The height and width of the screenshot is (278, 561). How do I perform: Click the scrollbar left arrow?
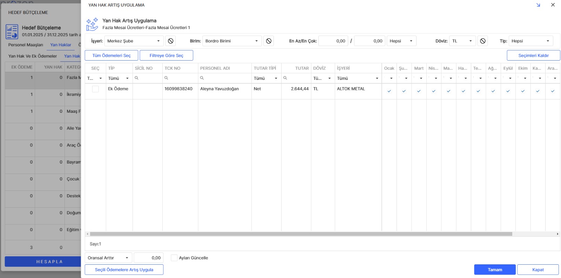point(87,234)
